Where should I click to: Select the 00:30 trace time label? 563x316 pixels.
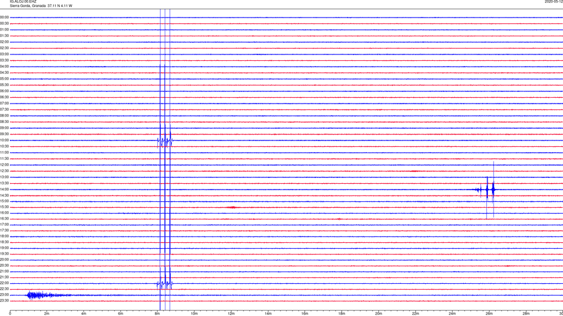click(4, 23)
